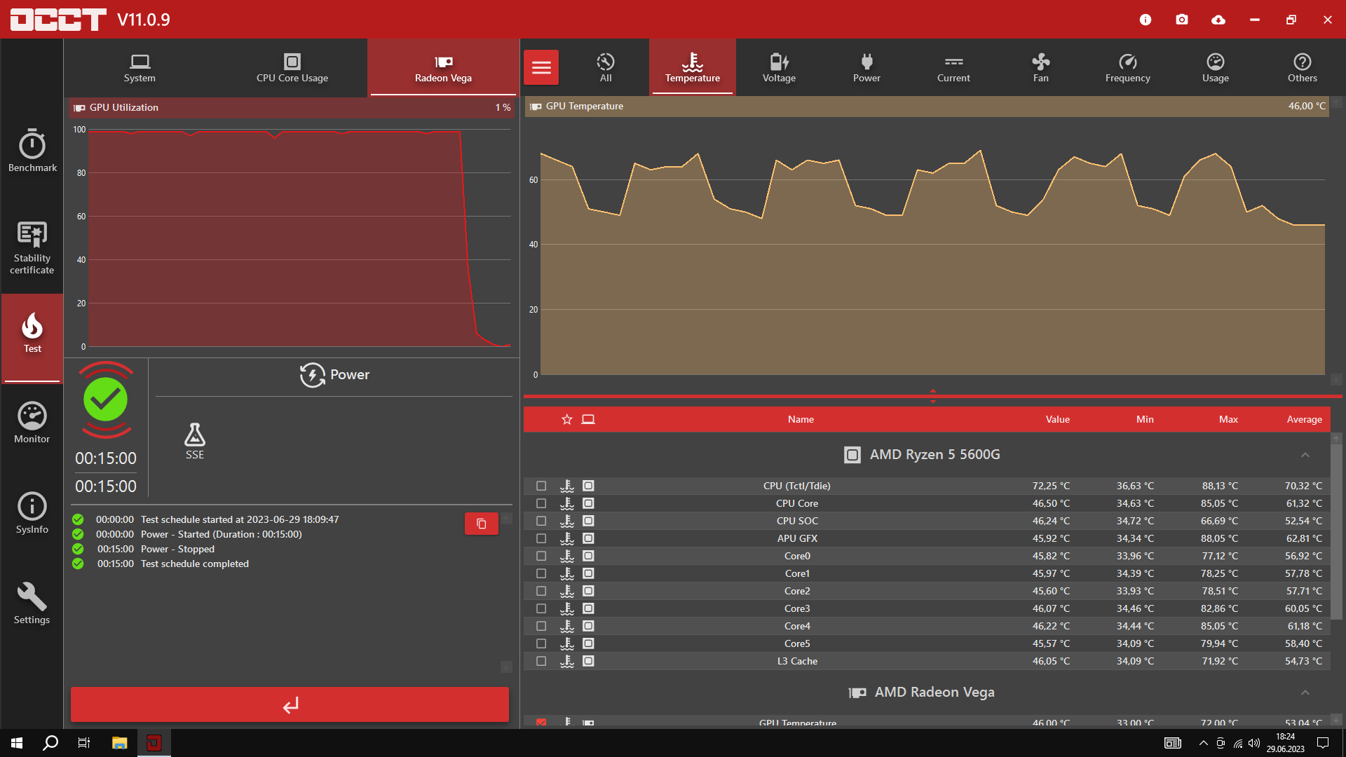Switch to the CPU Core Usage tab
1346x757 pixels.
tap(292, 68)
